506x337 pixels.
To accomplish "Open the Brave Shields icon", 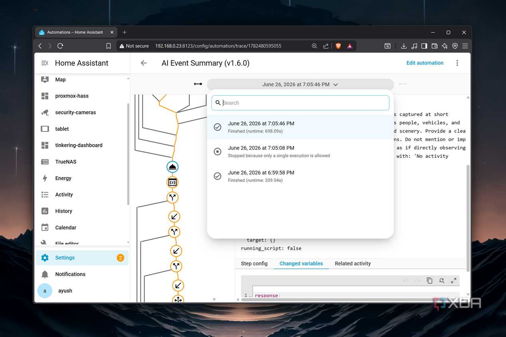I will pos(338,46).
